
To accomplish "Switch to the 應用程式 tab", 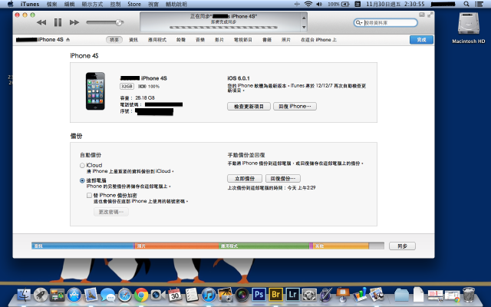I will click(x=157, y=40).
